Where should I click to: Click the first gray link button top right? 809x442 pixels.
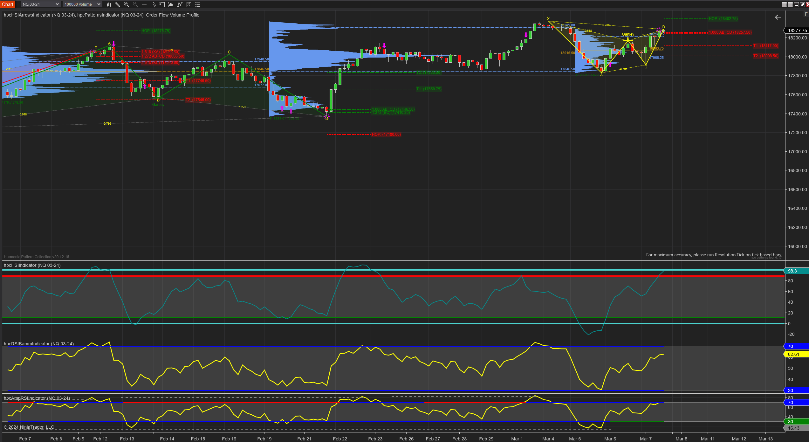784,4
